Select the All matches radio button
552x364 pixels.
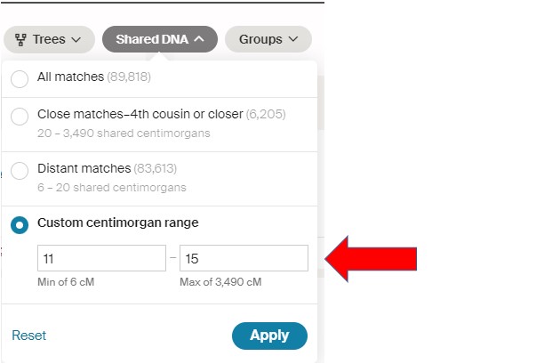20,78
